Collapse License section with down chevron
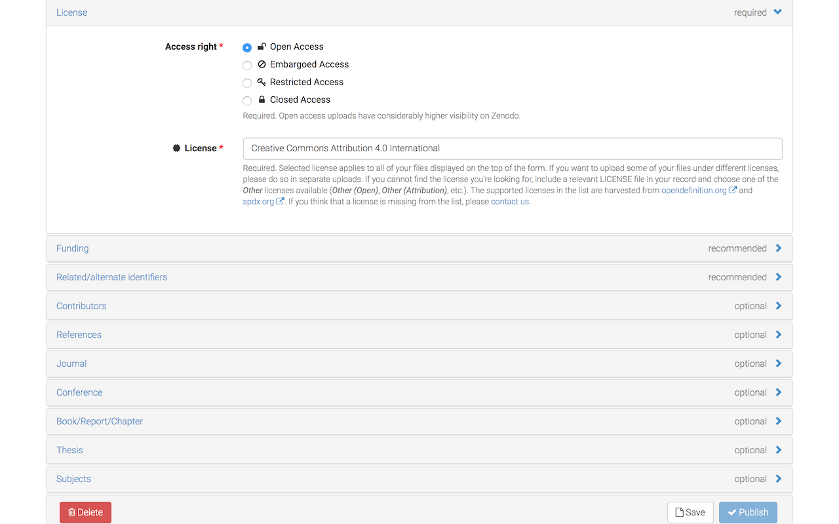This screenshot has height=524, width=839. [x=777, y=12]
